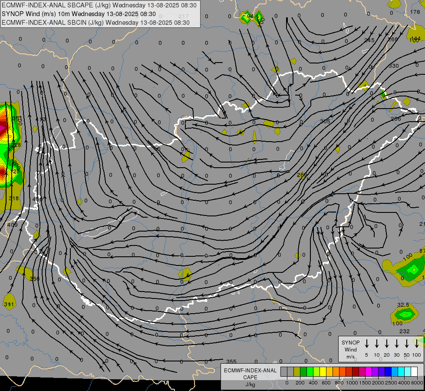Image resolution: width=425 pixels, height=391 pixels.
Task: Click the 1500 tick label on CAPE scale
Action: (x=365, y=383)
